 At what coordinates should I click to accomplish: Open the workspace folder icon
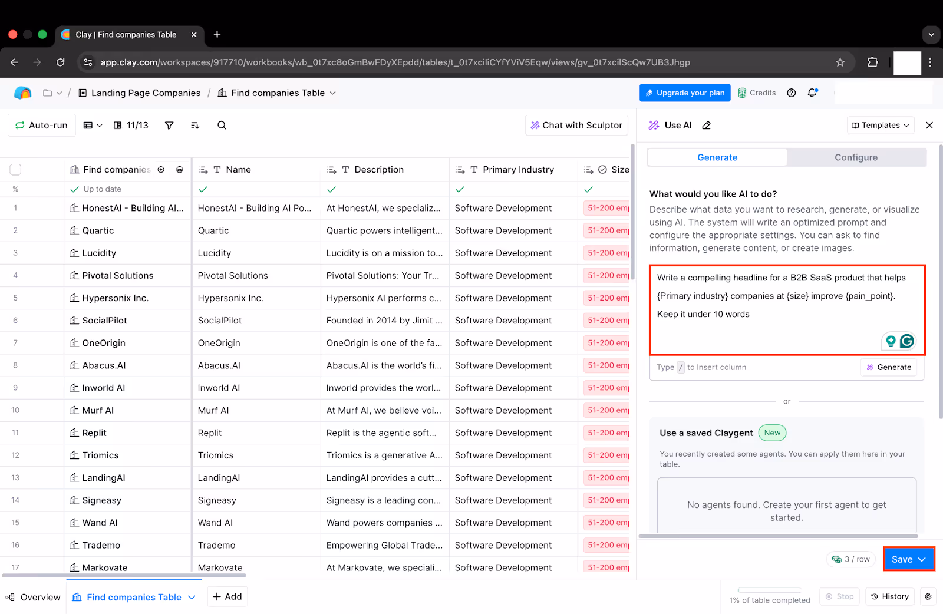pyautogui.click(x=48, y=93)
